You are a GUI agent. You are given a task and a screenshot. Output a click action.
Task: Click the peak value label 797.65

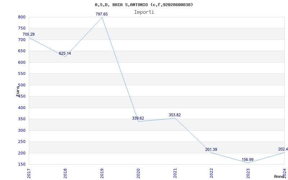pyautogui.click(x=102, y=14)
